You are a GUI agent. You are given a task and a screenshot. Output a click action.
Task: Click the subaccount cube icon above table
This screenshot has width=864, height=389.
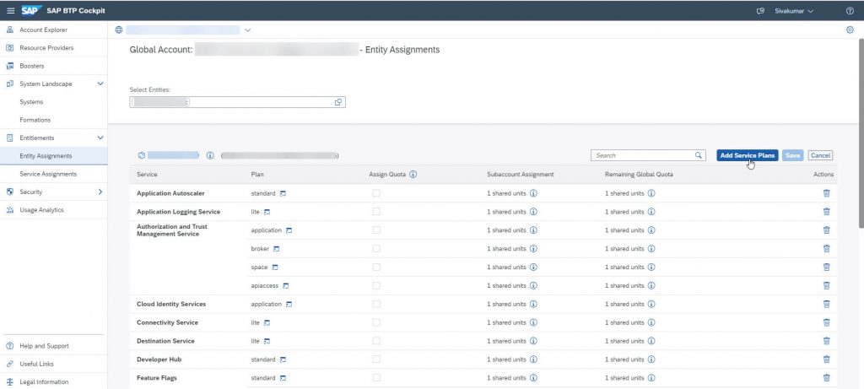point(141,155)
